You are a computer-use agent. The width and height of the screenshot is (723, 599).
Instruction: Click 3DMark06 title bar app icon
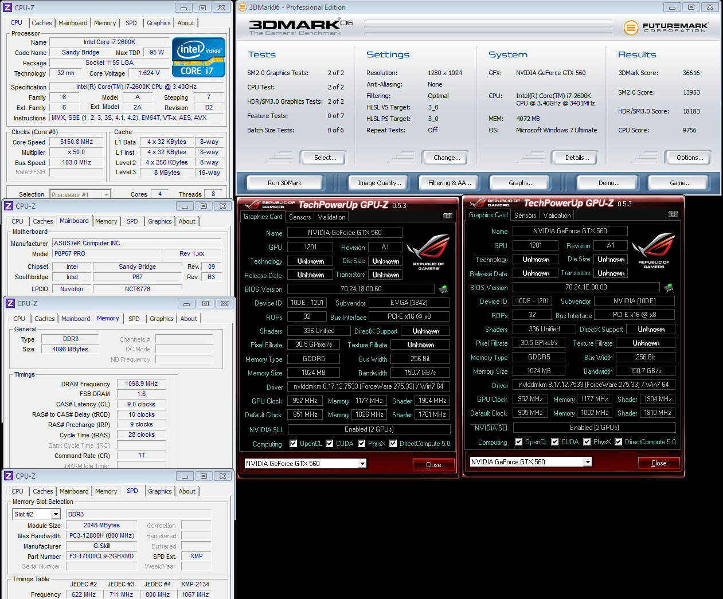pyautogui.click(x=243, y=7)
